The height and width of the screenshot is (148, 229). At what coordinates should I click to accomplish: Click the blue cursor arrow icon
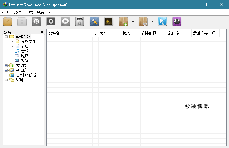tap(162, 22)
